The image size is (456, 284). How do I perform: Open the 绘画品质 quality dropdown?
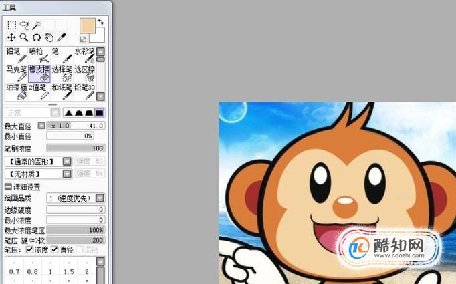76,198
